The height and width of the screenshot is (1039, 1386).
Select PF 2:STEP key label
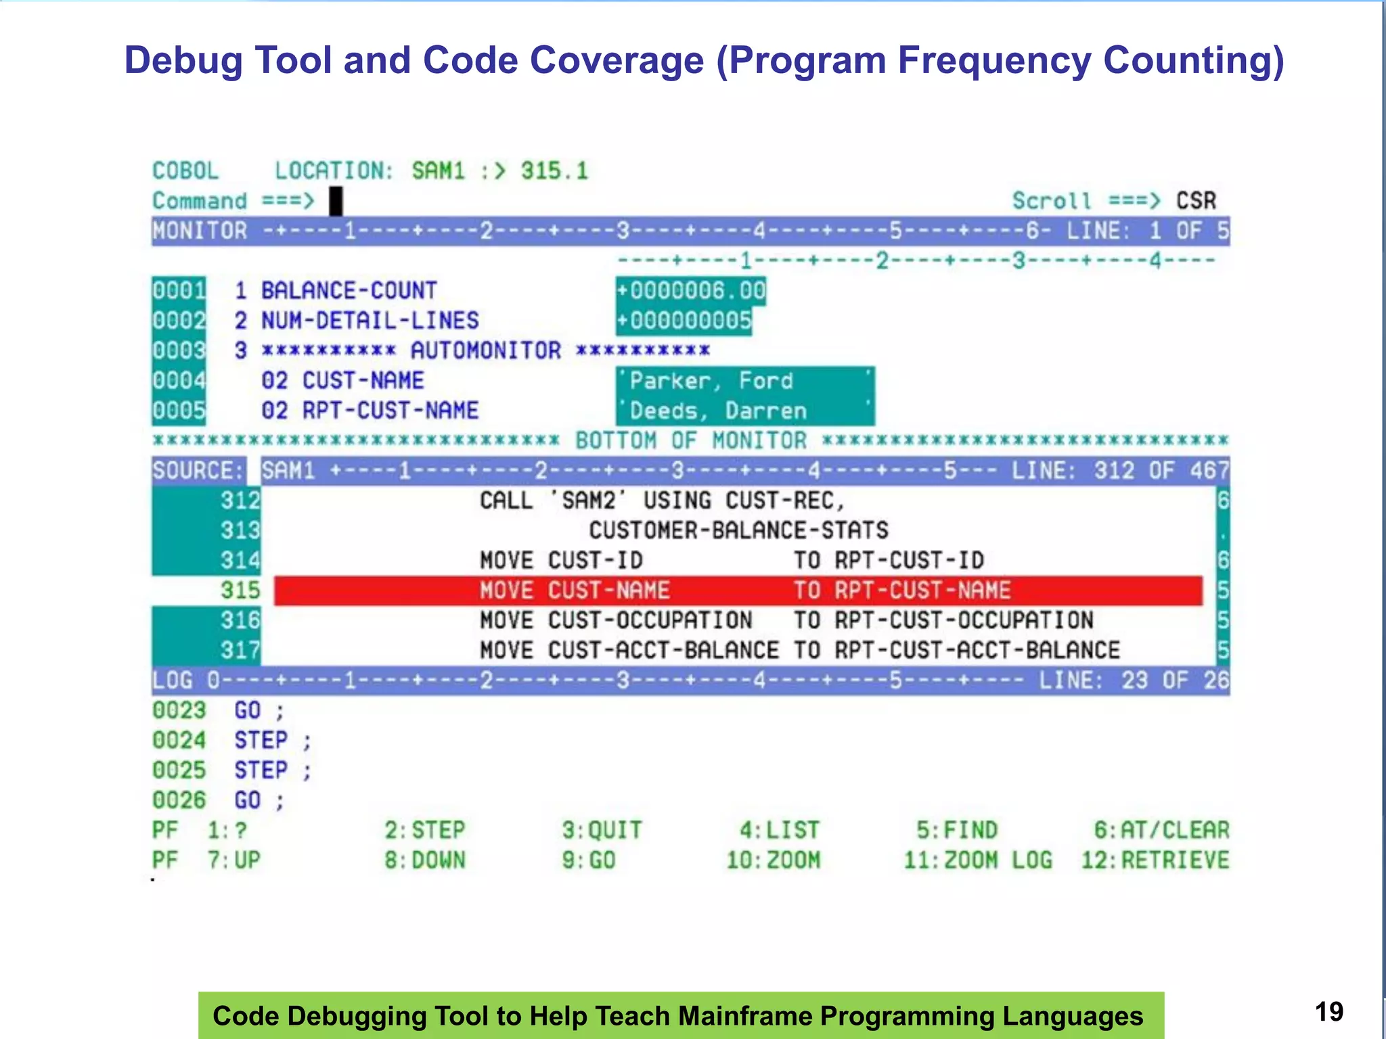click(425, 830)
